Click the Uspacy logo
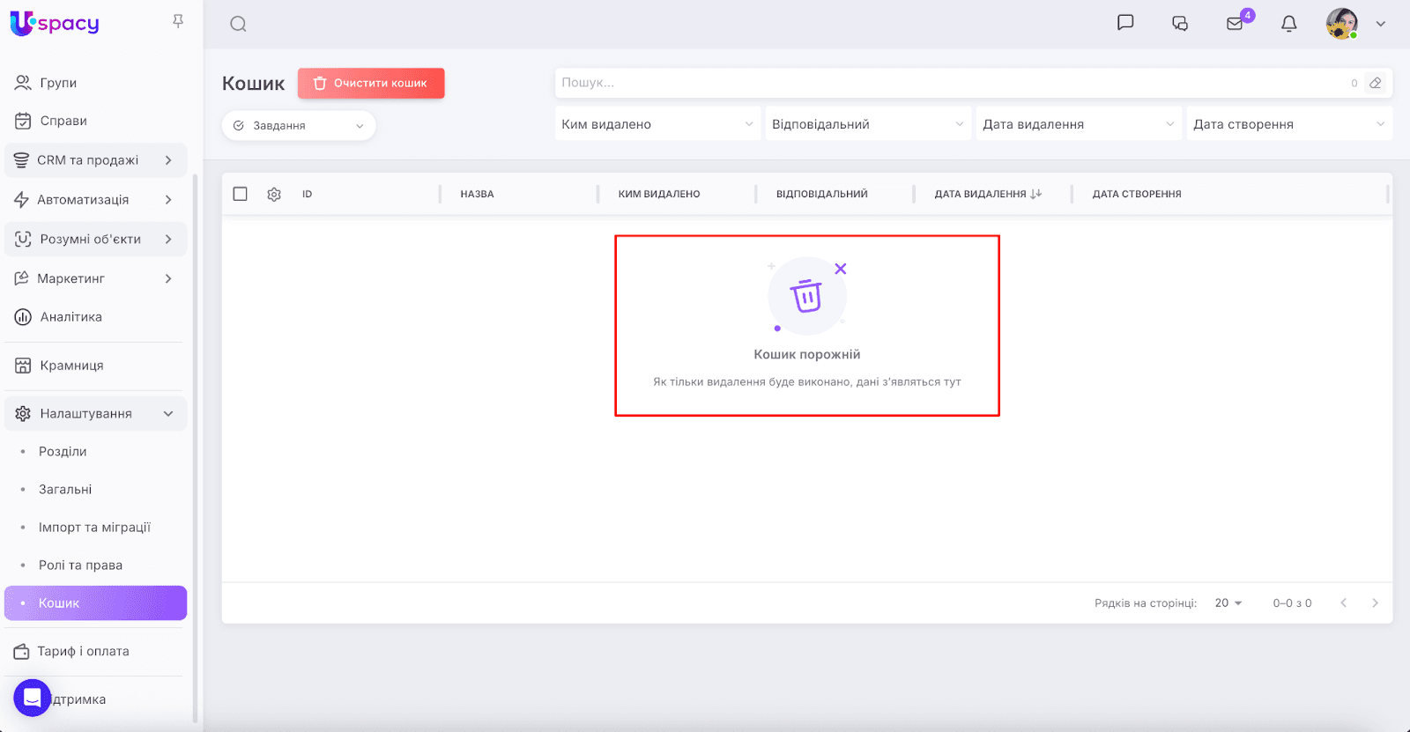1410x732 pixels. 55,24
